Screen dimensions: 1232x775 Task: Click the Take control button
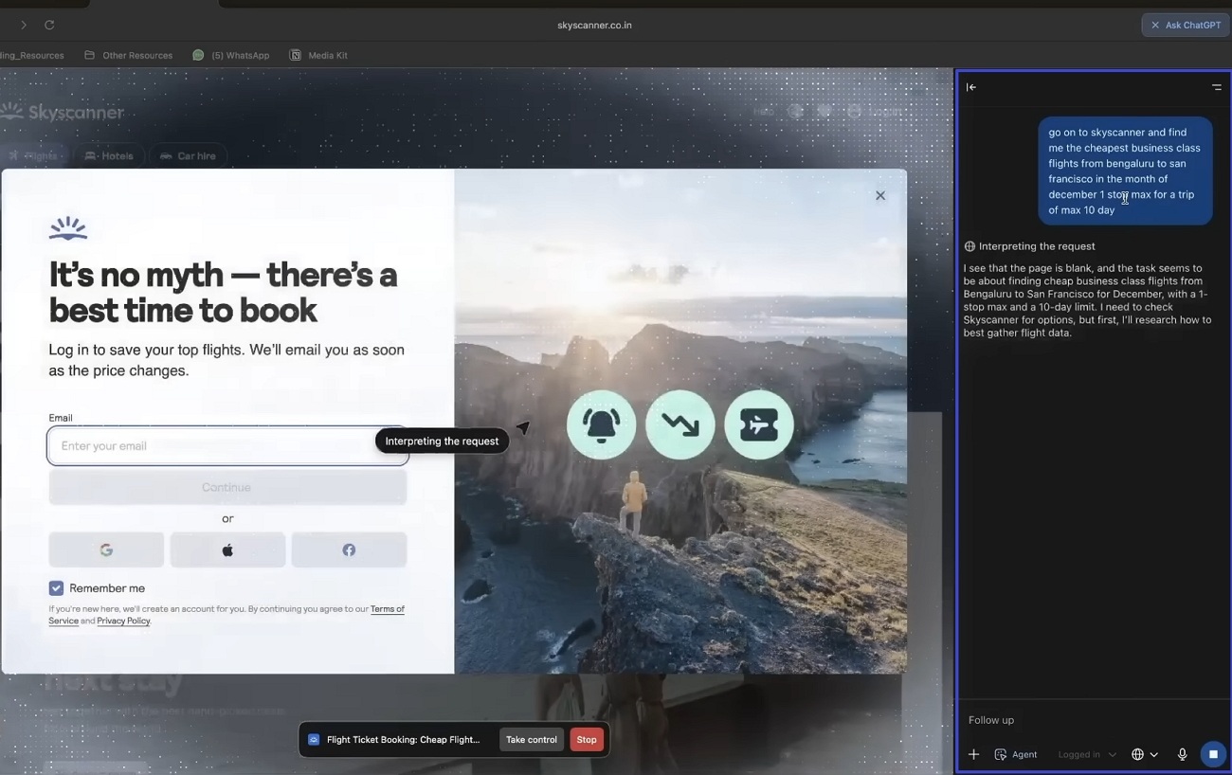(532, 740)
